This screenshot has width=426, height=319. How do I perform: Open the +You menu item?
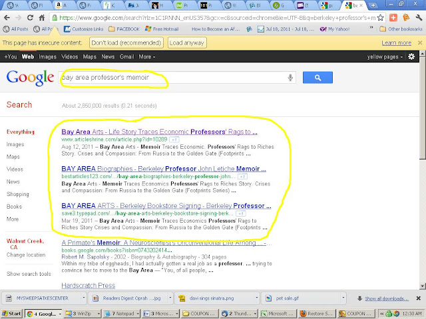pyautogui.click(x=11, y=56)
